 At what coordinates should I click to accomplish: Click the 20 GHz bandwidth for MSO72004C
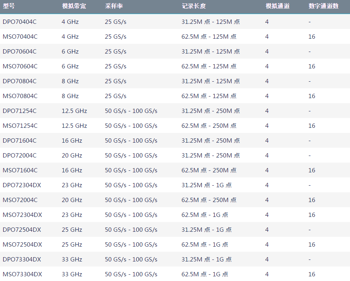[x=72, y=200]
